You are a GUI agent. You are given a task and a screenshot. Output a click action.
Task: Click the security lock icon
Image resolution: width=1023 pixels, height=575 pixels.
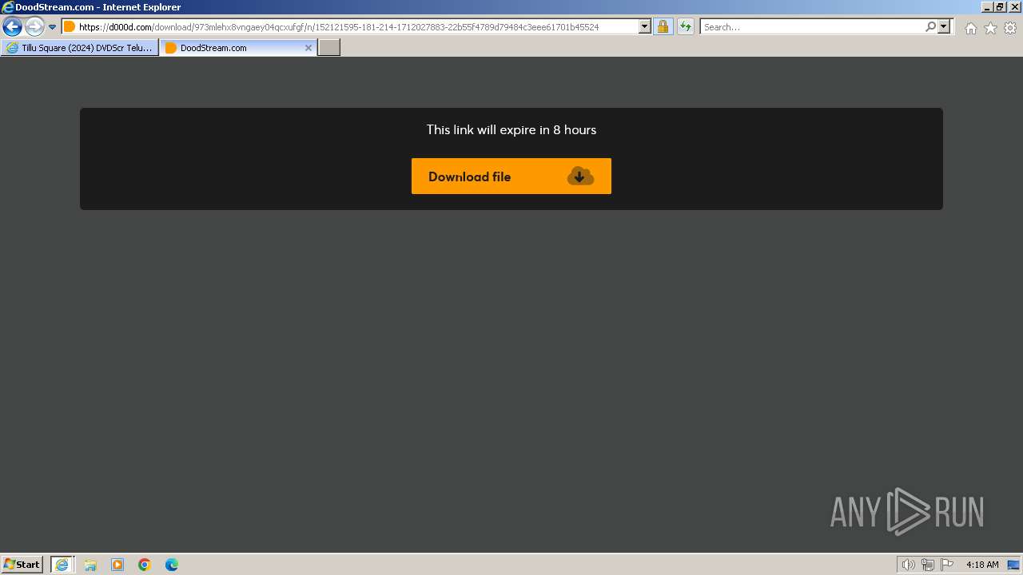pos(663,27)
